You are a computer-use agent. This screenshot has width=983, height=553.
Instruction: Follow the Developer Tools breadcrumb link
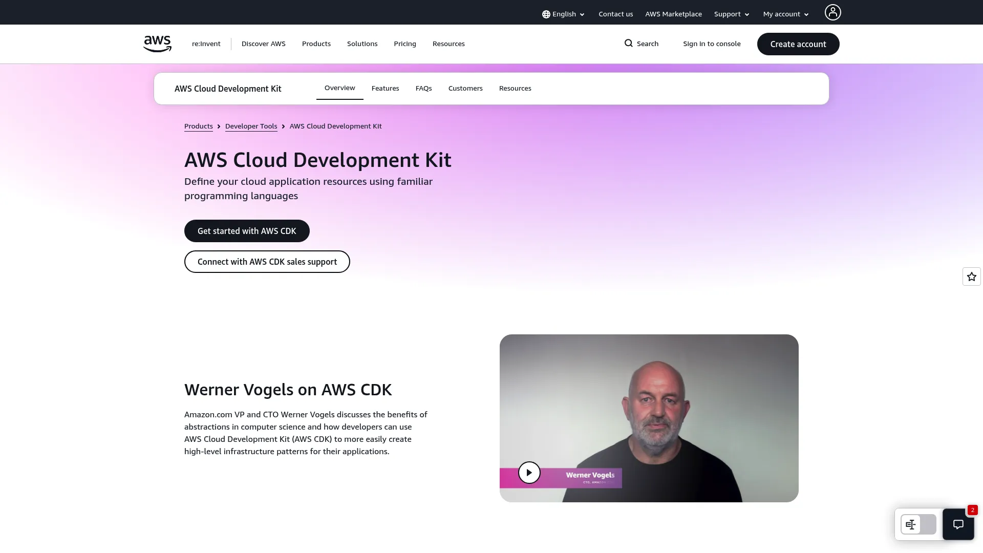[251, 126]
